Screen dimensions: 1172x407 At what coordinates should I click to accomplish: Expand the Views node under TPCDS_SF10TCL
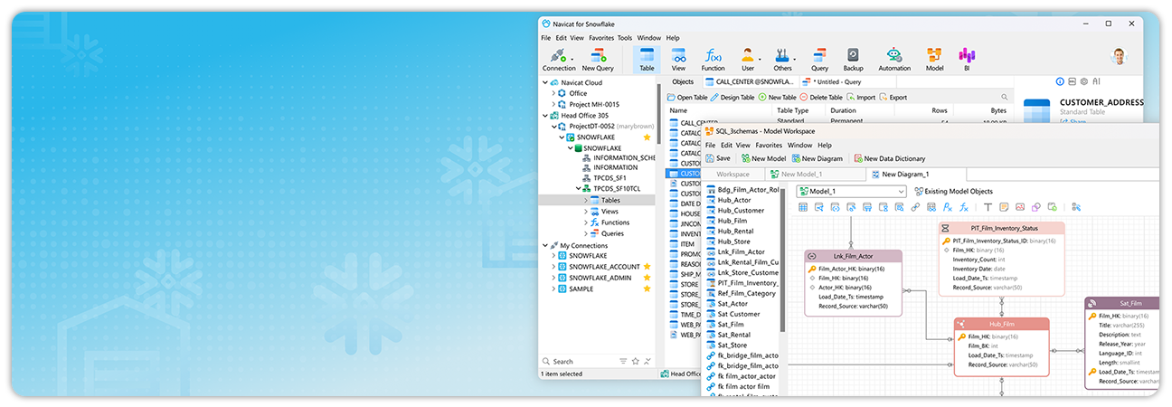point(586,211)
